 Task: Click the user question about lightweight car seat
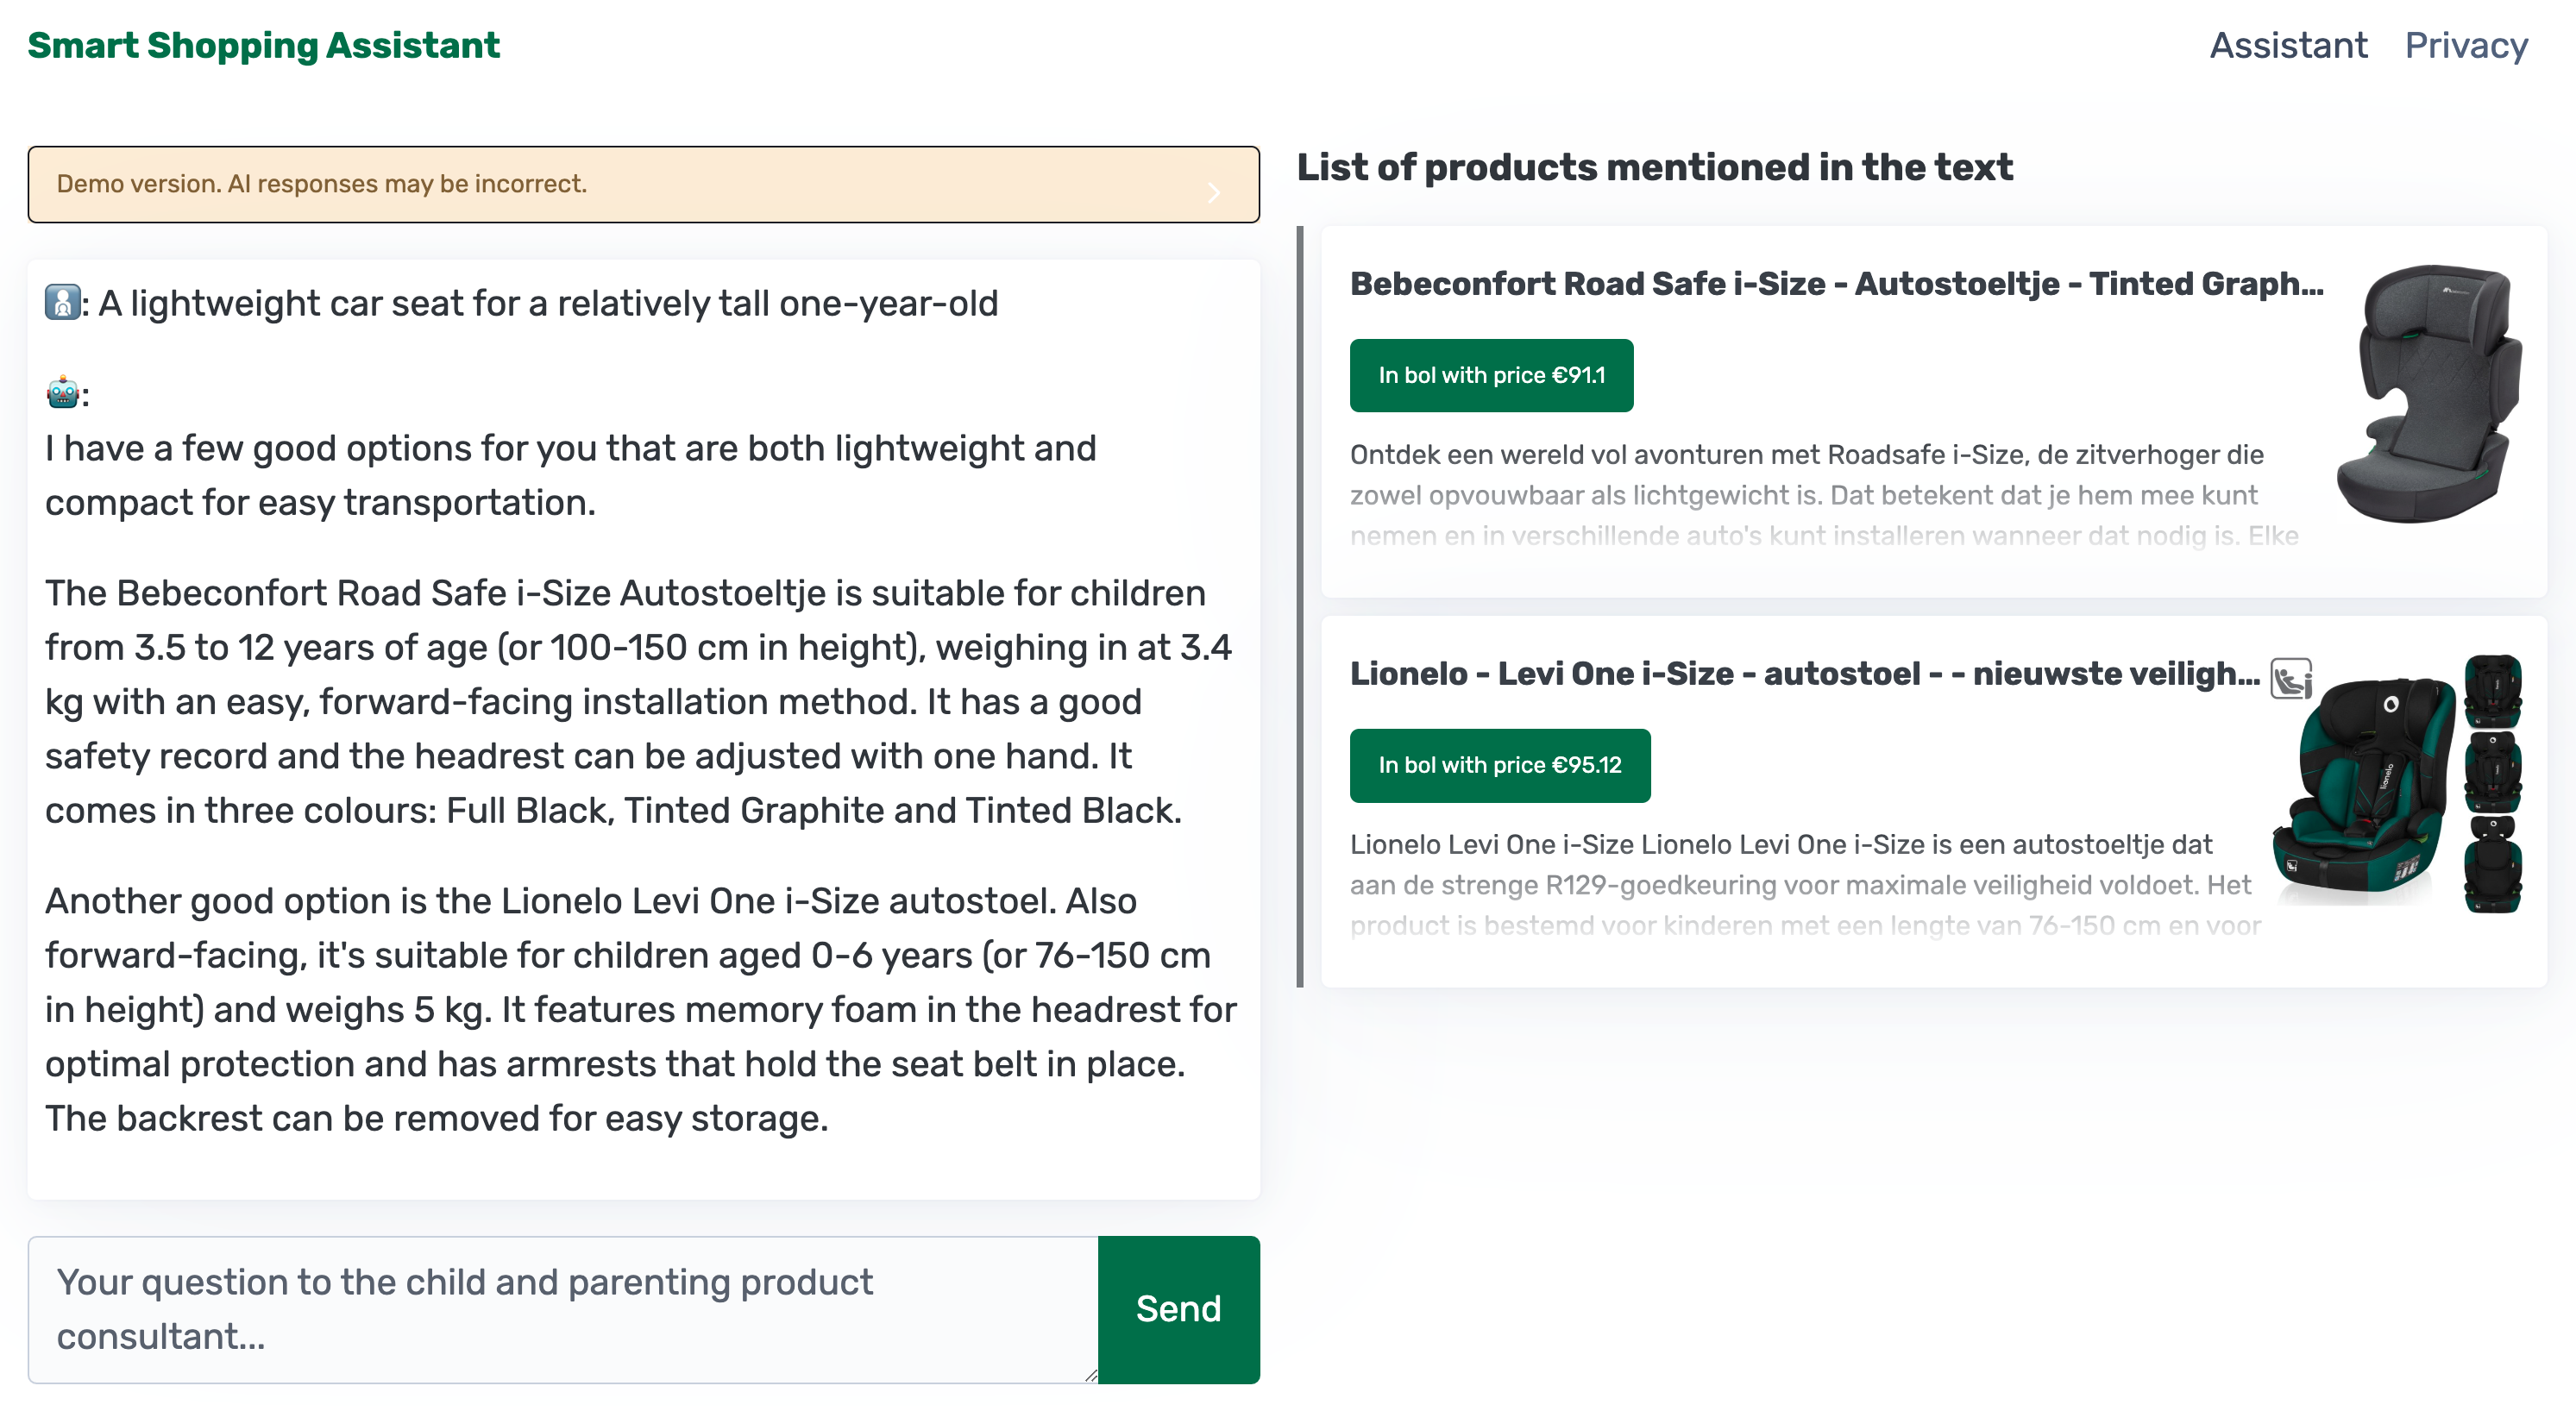click(x=547, y=303)
